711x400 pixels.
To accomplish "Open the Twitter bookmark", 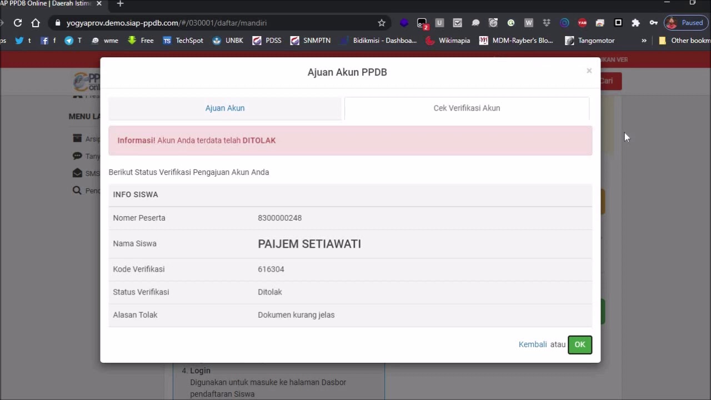I will point(23,41).
